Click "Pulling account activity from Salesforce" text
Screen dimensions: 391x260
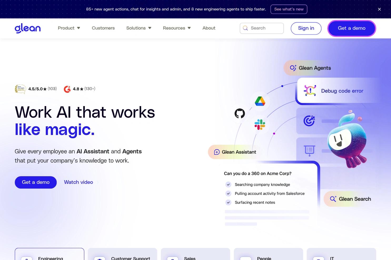pos(270,194)
